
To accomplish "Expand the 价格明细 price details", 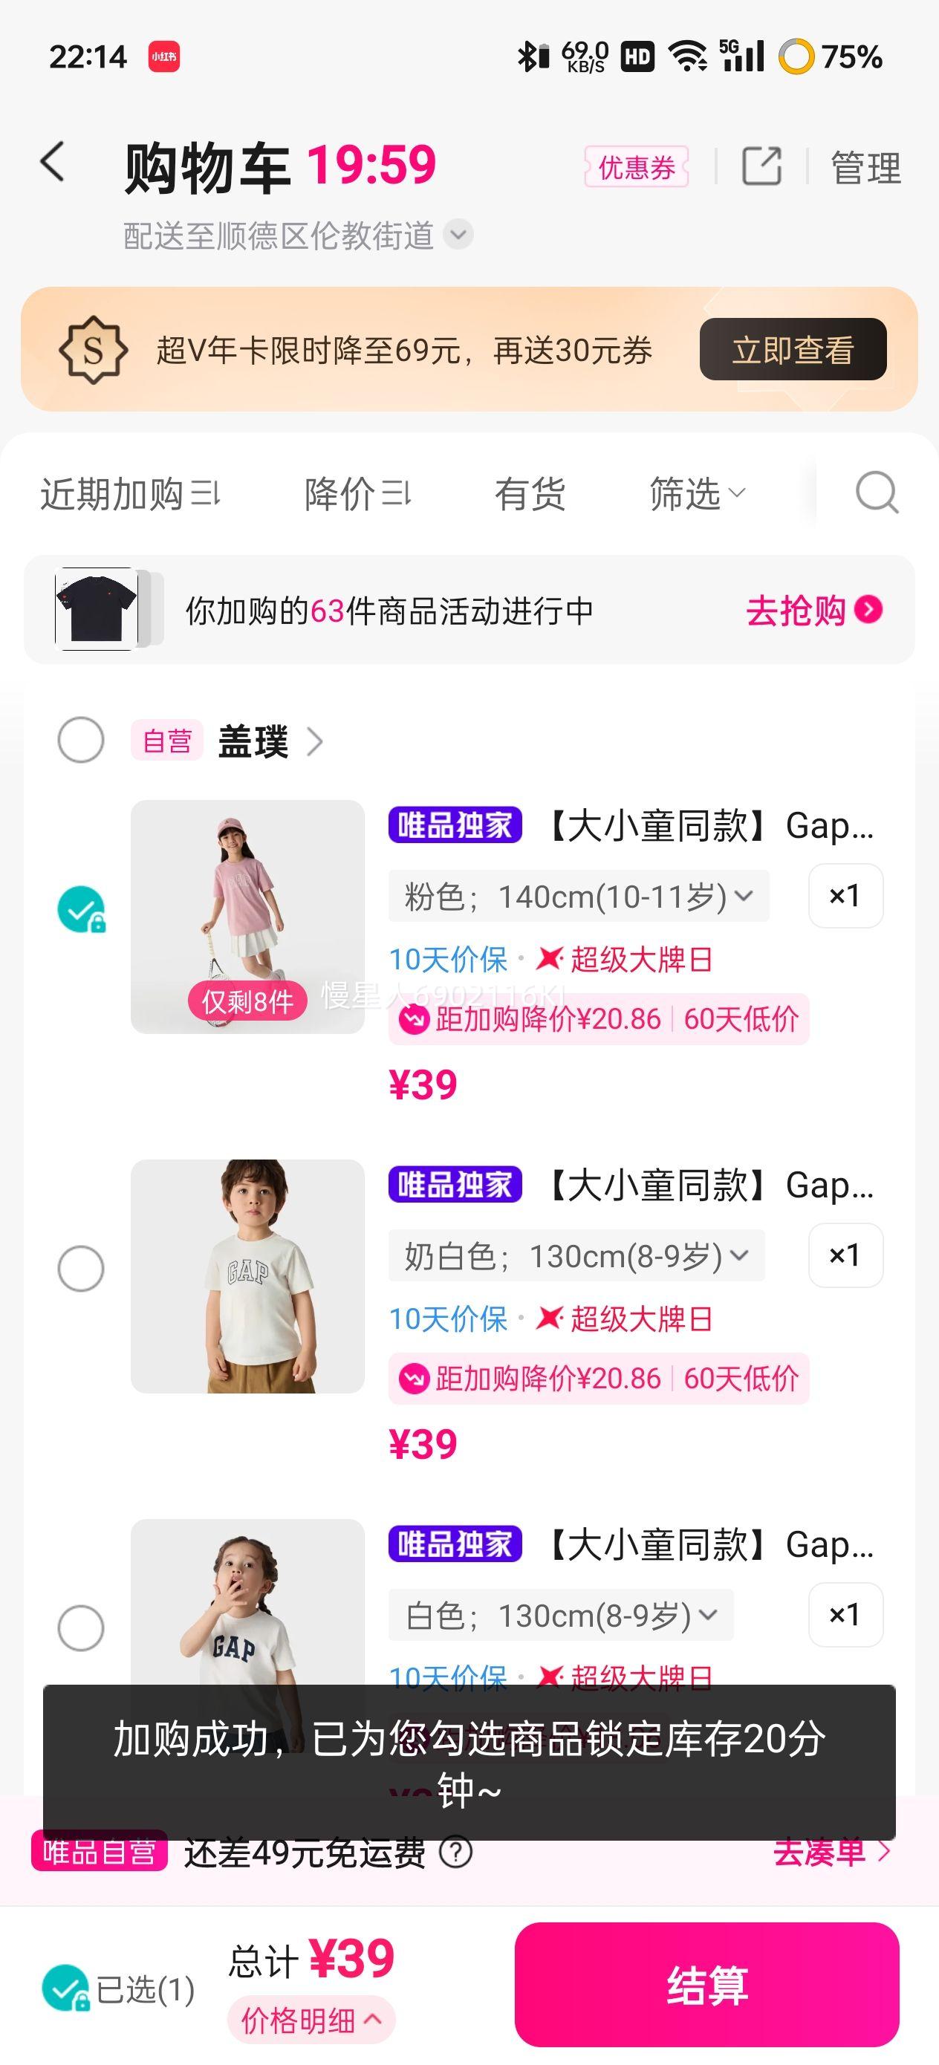I will pos(311,2020).
